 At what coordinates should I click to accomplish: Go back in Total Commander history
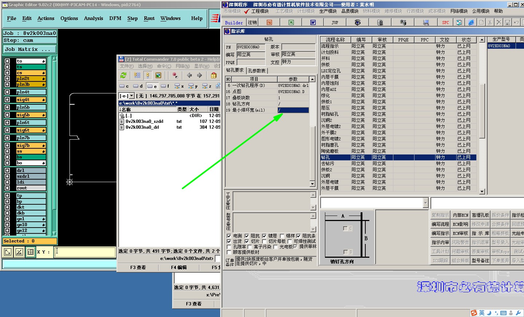tap(189, 75)
